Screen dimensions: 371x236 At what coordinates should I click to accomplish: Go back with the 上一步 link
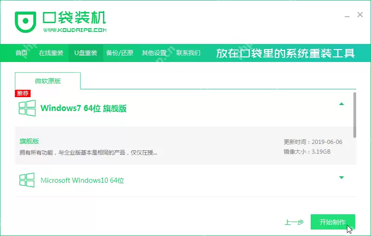294,222
